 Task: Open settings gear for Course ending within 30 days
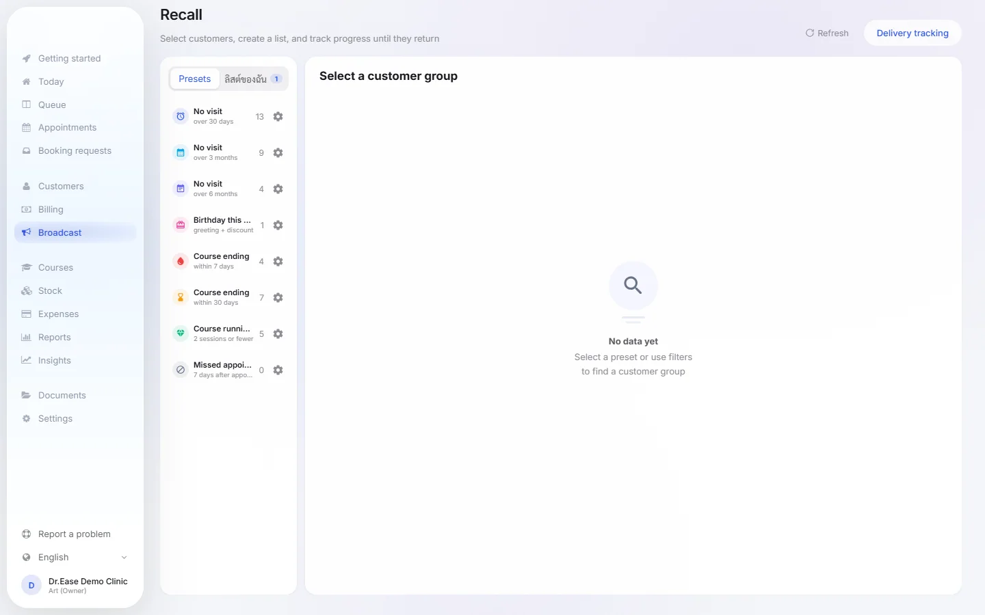278,298
